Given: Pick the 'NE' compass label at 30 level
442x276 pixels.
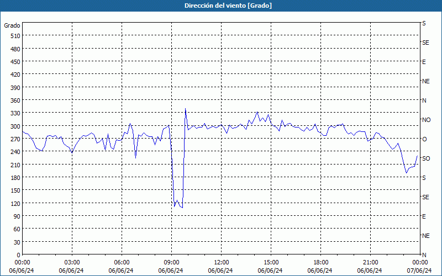Looking at the screenshot, I should 425,236.
